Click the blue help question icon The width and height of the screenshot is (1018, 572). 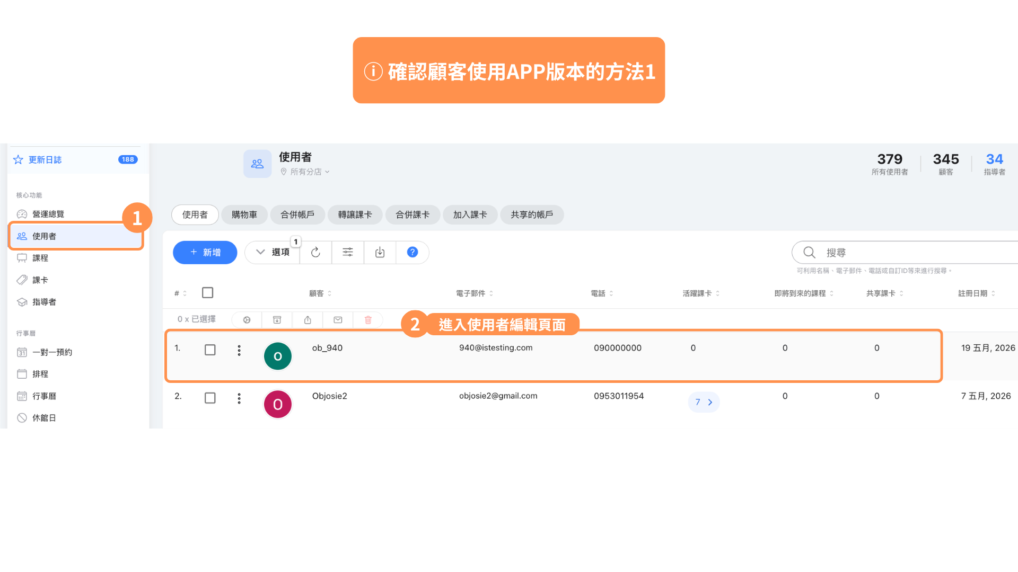[413, 252]
